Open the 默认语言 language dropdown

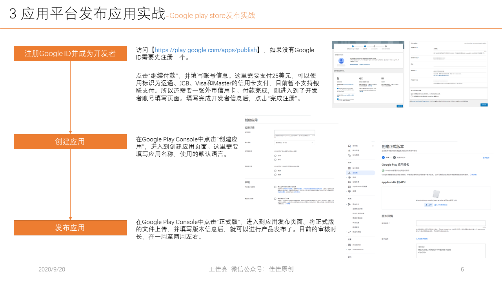point(295,143)
